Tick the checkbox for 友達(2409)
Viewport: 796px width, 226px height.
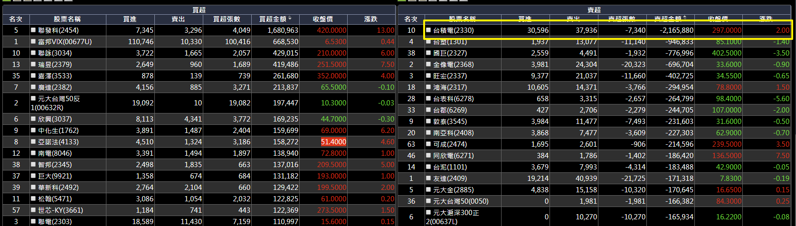[428, 178]
